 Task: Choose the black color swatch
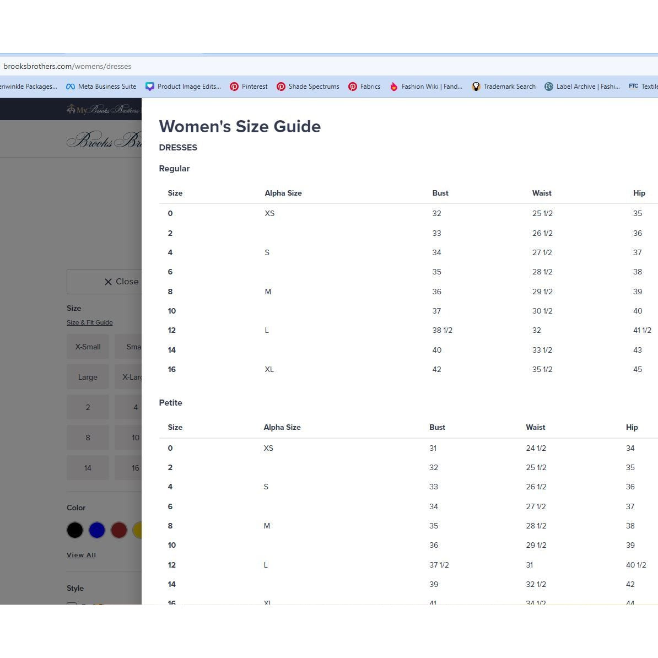(x=75, y=530)
